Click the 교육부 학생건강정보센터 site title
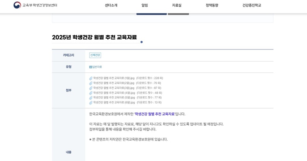The height and width of the screenshot is (161, 307). [40, 5]
